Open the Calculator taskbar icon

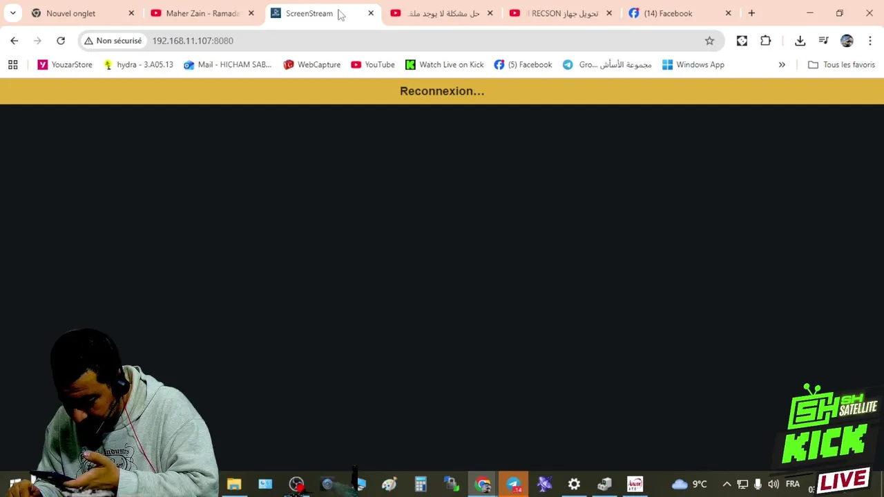421,485
